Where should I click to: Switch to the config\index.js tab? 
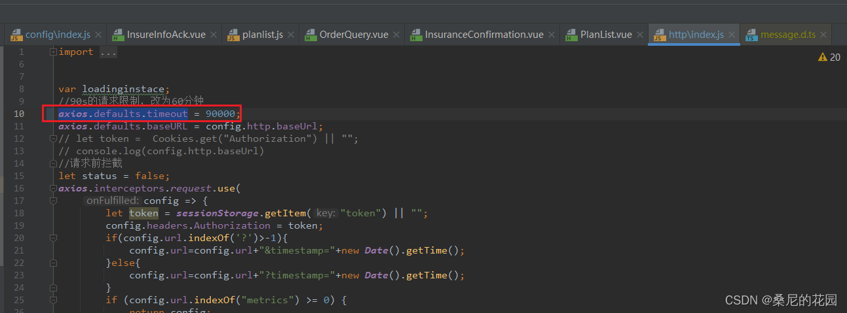click(x=56, y=35)
